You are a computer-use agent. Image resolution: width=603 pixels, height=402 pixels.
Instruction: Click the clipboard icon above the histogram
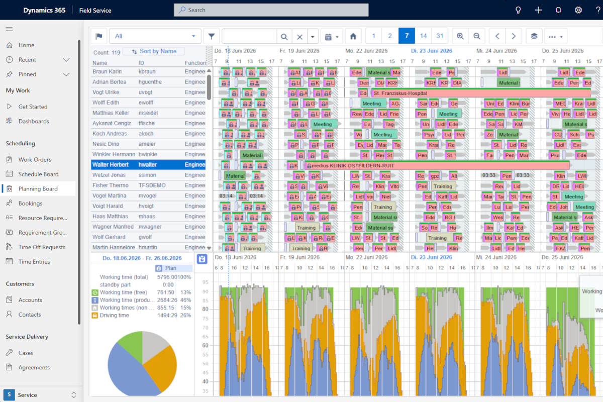coord(202,259)
